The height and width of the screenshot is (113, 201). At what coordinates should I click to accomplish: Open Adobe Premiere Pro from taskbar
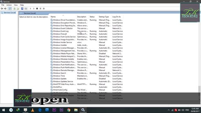54,110
